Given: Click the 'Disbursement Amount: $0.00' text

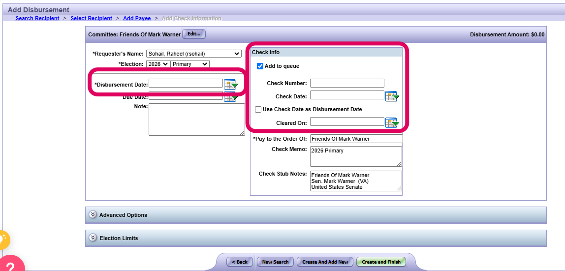Looking at the screenshot, I should tap(507, 35).
